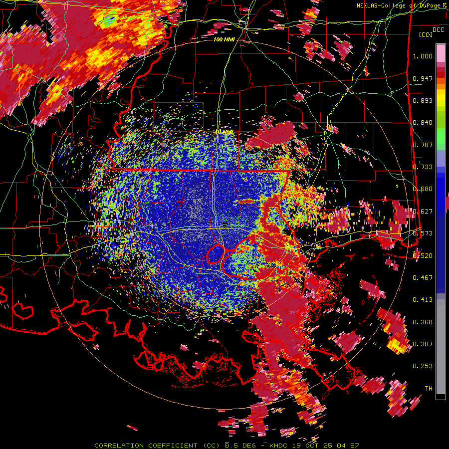
Task: Click the 0.467 legend value
Action: point(423,278)
